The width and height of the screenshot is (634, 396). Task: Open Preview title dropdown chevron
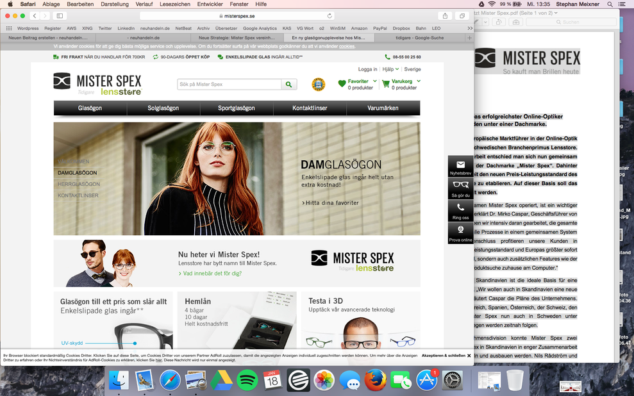tap(556, 13)
